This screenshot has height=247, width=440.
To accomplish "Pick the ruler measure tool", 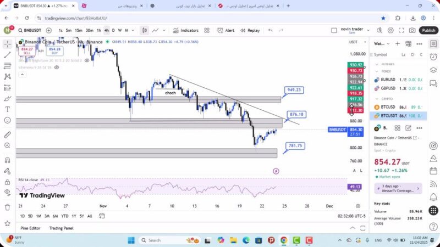I will click(x=7, y=134).
